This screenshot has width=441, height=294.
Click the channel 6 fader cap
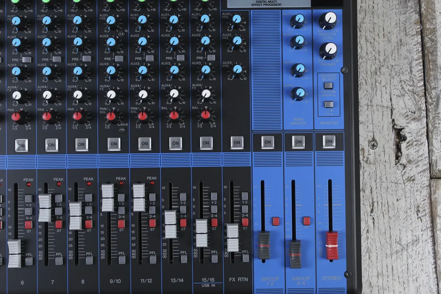[14, 253]
